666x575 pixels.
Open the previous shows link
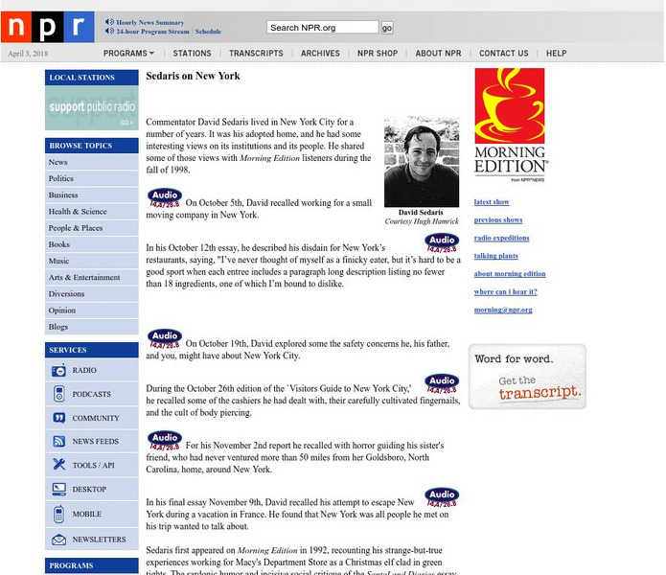[x=498, y=220]
